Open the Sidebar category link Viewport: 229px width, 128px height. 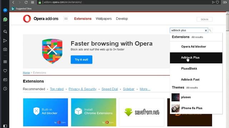point(128,89)
